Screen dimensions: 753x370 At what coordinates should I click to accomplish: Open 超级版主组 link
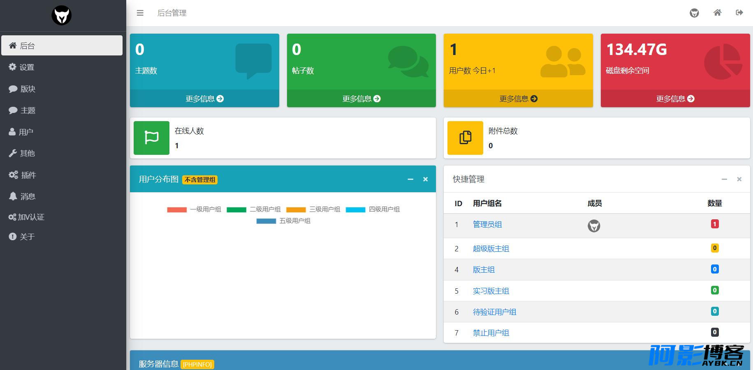click(x=491, y=249)
